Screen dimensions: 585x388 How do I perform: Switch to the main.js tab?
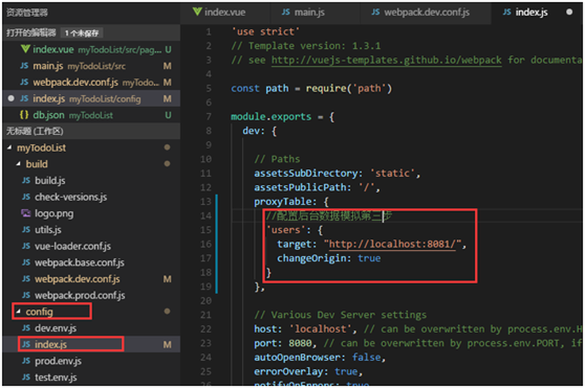(314, 12)
